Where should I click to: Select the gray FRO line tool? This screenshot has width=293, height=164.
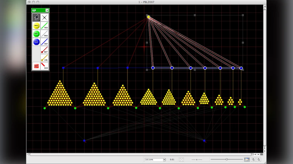coord(45,34)
